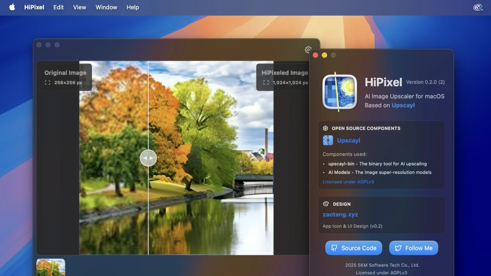Open the Licensed under AGPLv3 link
The image size is (491, 276).
(x=348, y=182)
